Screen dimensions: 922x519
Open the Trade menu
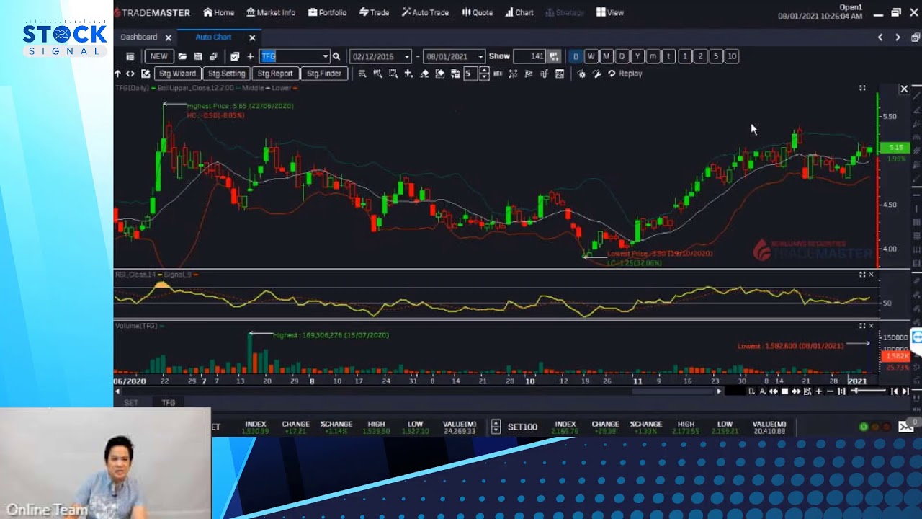pos(374,12)
